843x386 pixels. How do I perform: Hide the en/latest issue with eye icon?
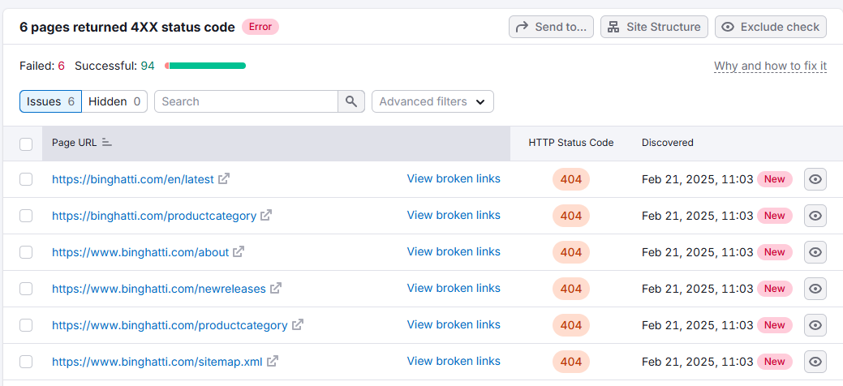[x=815, y=179]
